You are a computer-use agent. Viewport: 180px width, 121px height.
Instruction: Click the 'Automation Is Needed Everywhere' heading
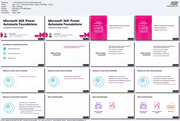15,44
